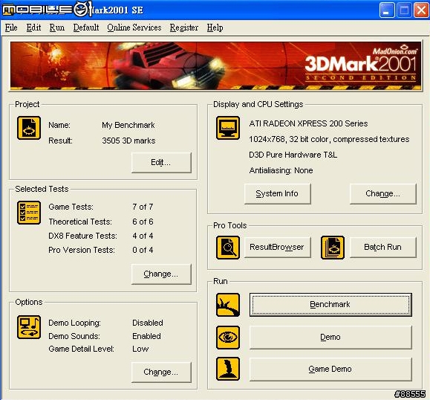Click the Game Detail Level 'Low' value
The width and height of the screenshot is (430, 400).
point(140,349)
